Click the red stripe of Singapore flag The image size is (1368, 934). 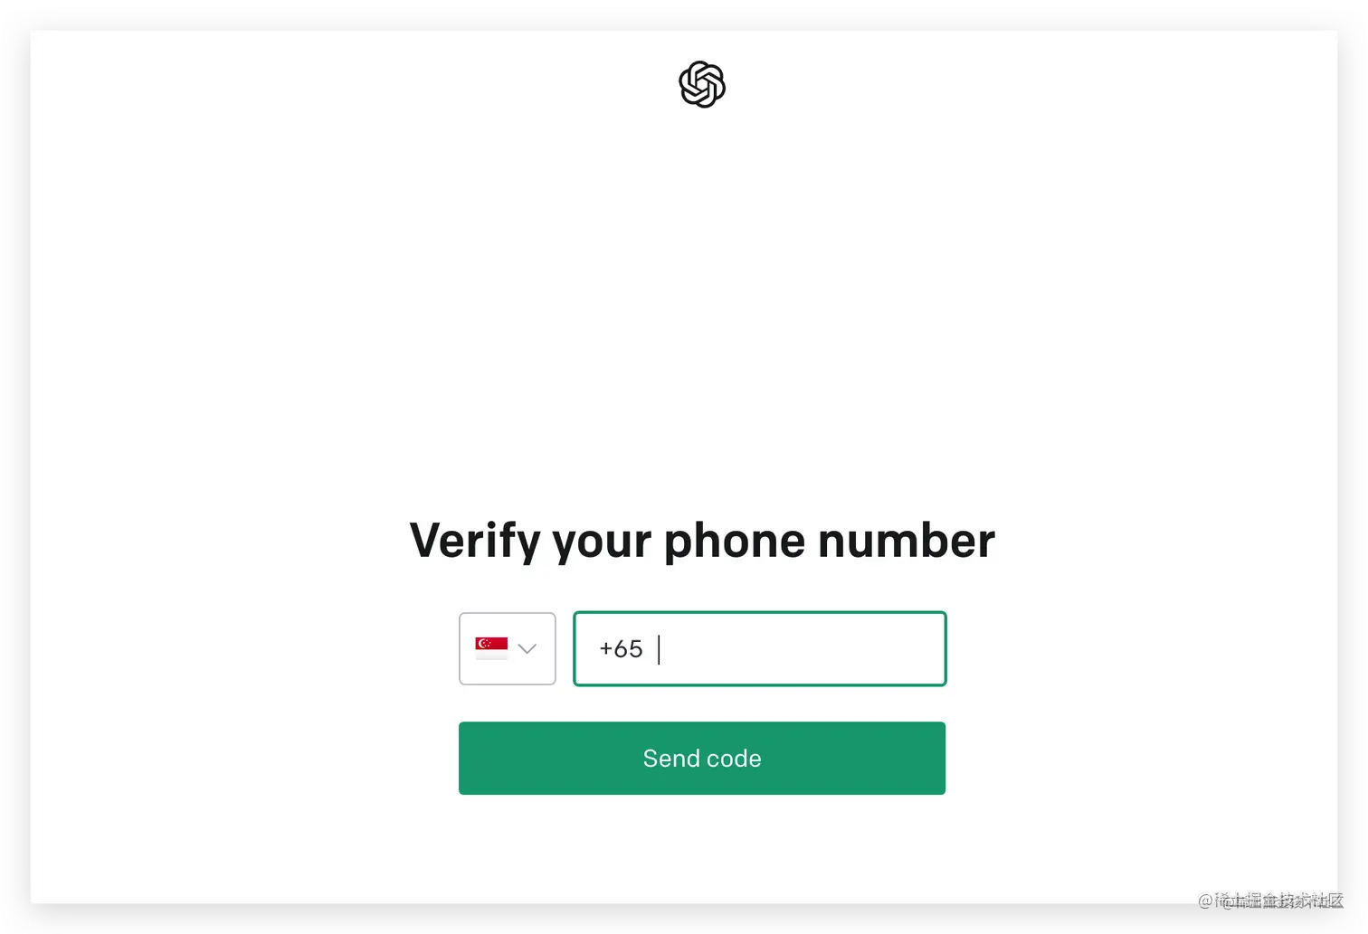pos(491,643)
